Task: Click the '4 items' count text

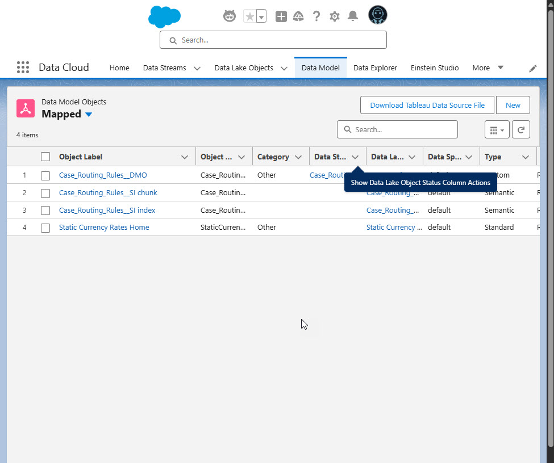Action: pyautogui.click(x=27, y=135)
